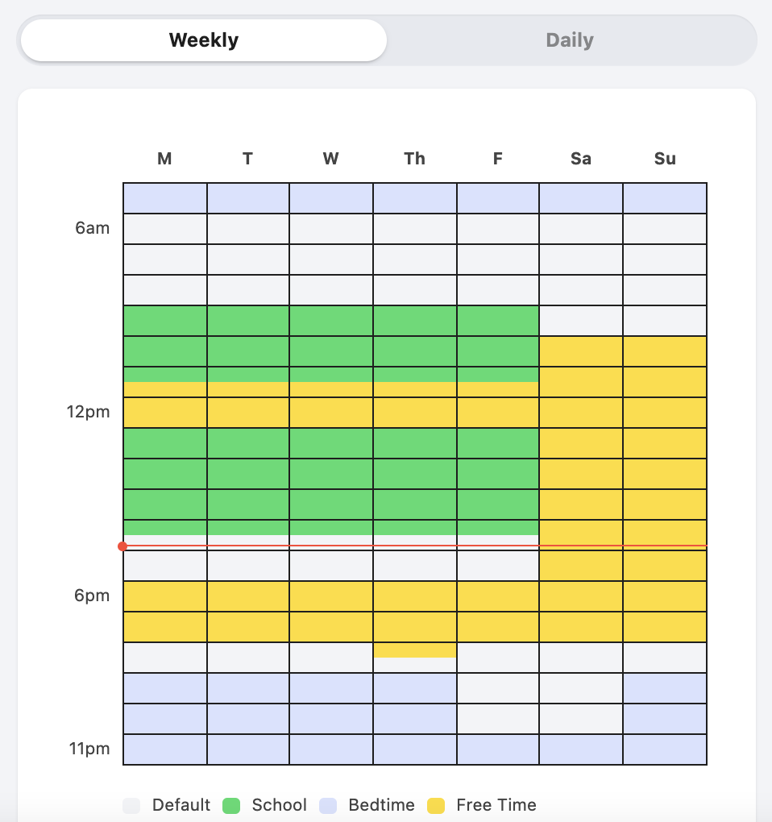The width and height of the screenshot is (772, 822).
Task: Click the 12pm time label
Action: 89,412
